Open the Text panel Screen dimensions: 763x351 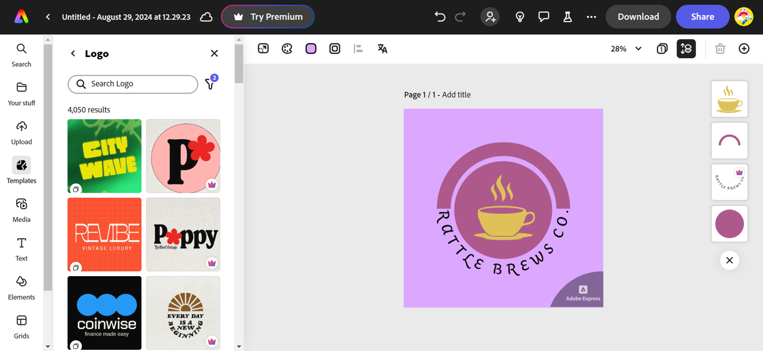tap(21, 249)
